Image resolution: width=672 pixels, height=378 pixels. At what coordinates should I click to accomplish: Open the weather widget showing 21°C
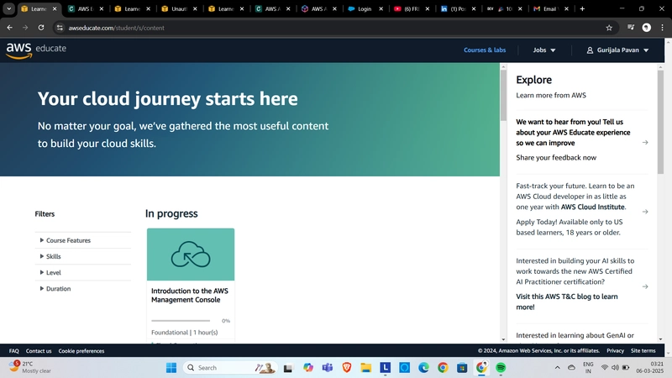point(30,367)
